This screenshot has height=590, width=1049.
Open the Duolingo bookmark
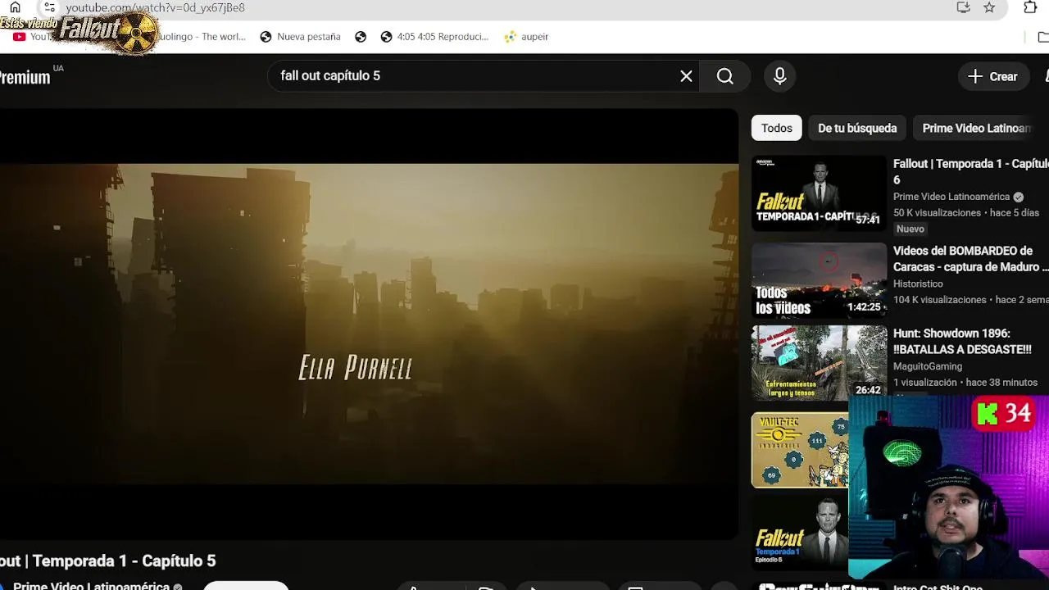click(x=201, y=37)
